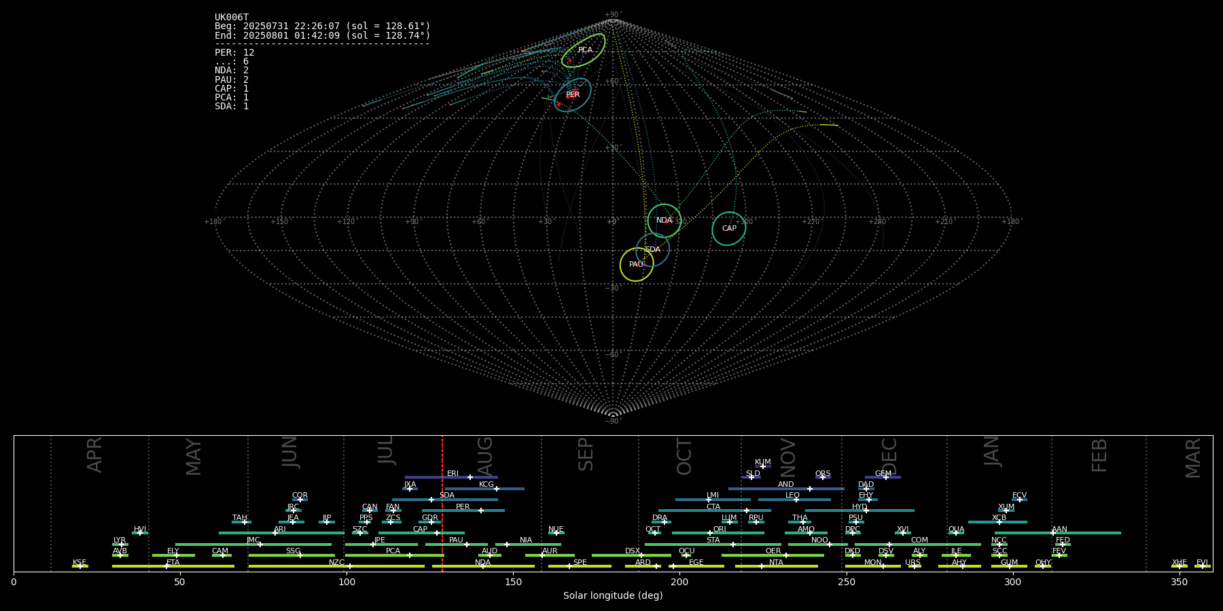Viewport: 1223px width, 611px height.
Task: Click the 'PAU: 2' count entry
Action: tap(232, 79)
